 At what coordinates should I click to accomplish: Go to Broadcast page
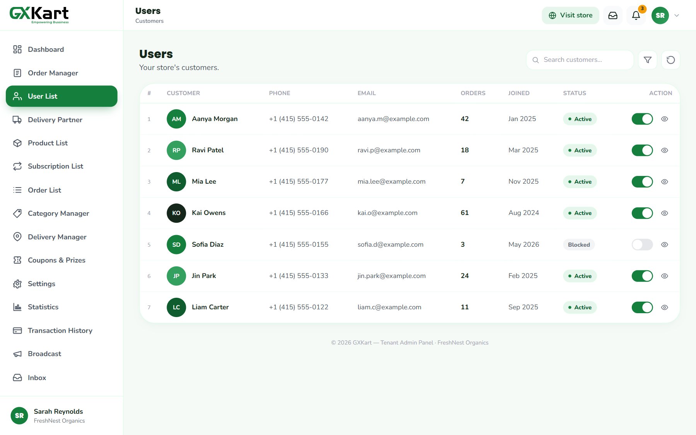click(61, 354)
